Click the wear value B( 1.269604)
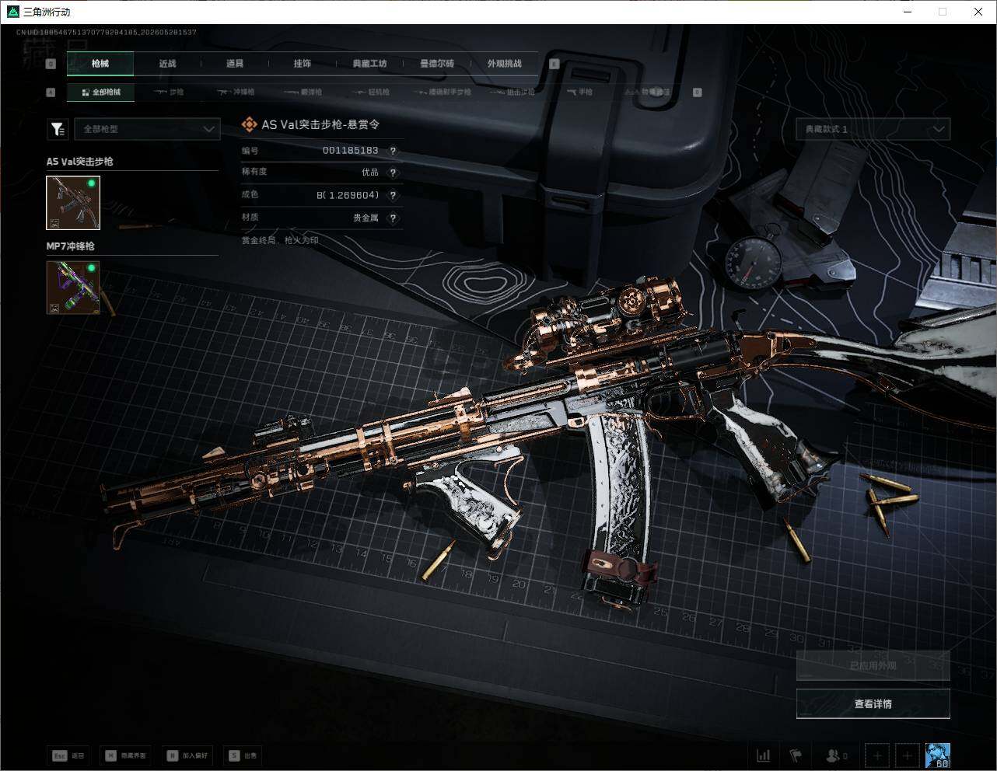This screenshot has height=771, width=997. coord(348,195)
